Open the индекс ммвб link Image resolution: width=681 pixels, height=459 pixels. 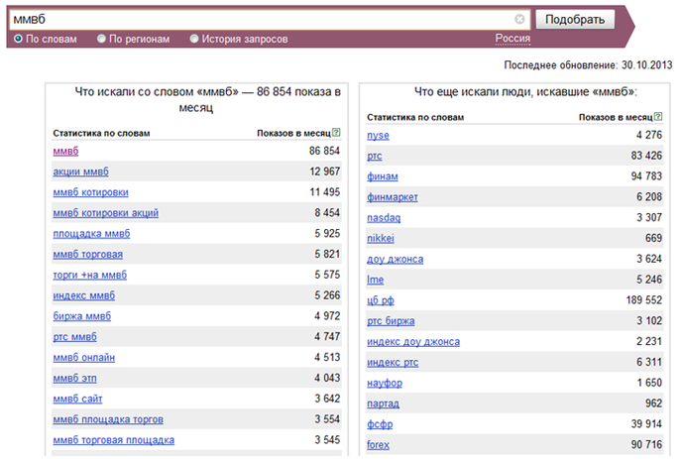click(x=84, y=295)
